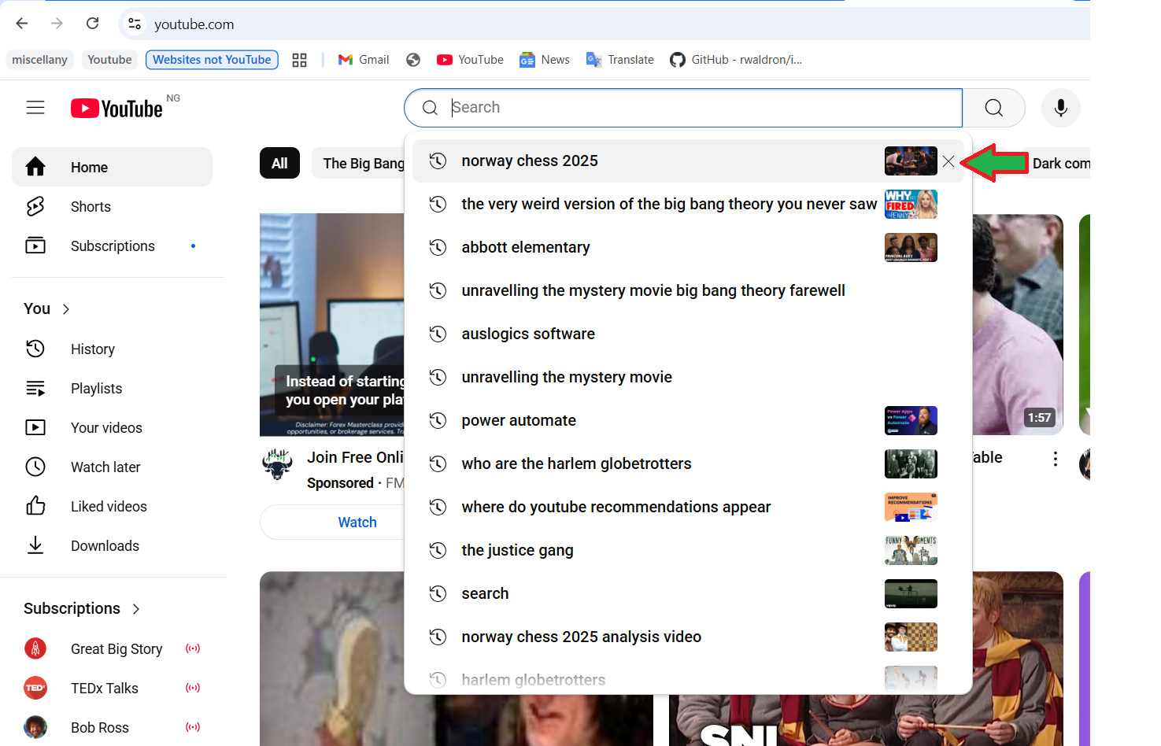Reload the current page
1161x746 pixels.
[92, 24]
